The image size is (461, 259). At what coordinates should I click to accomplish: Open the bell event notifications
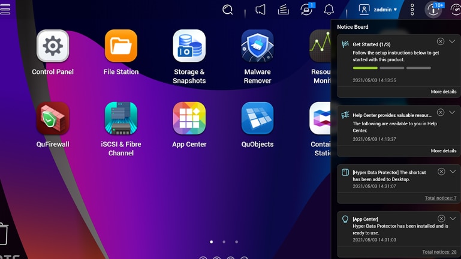click(x=329, y=10)
